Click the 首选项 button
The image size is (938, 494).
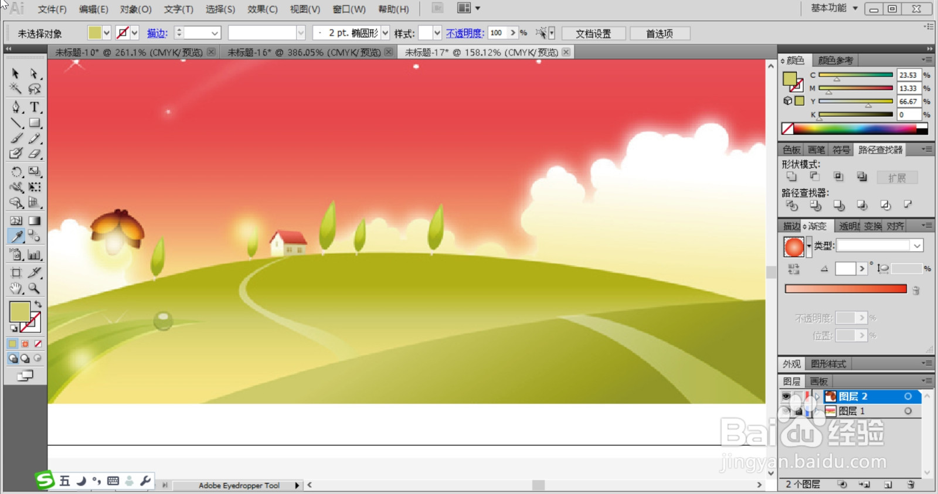pos(660,33)
